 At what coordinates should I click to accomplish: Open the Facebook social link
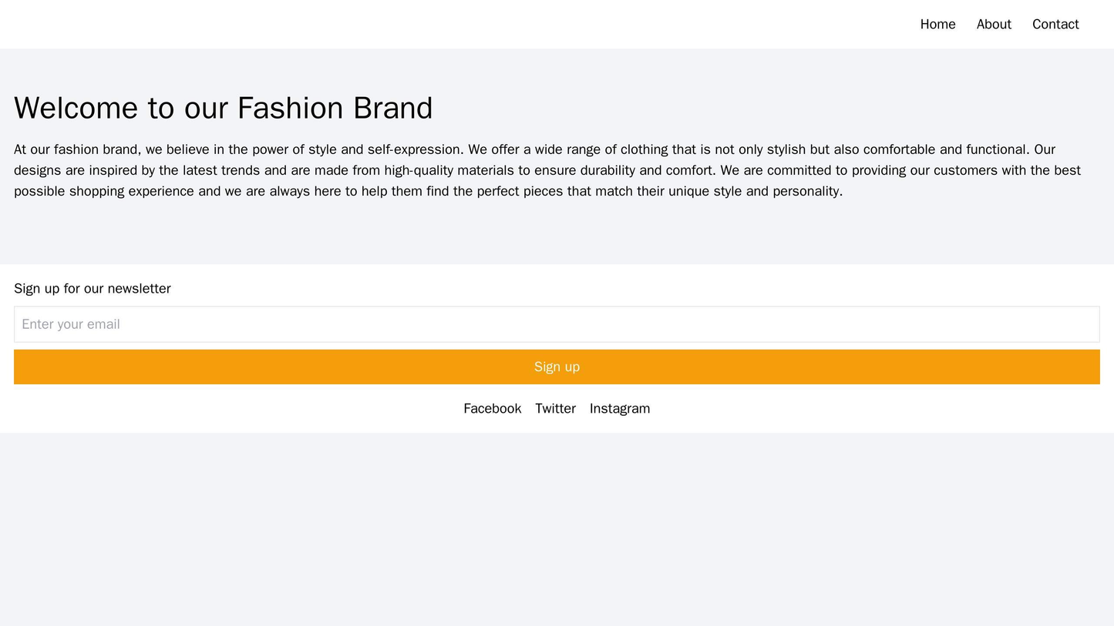click(491, 408)
